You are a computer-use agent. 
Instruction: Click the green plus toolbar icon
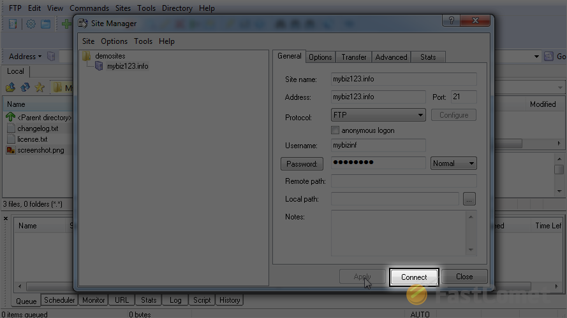pos(66,24)
